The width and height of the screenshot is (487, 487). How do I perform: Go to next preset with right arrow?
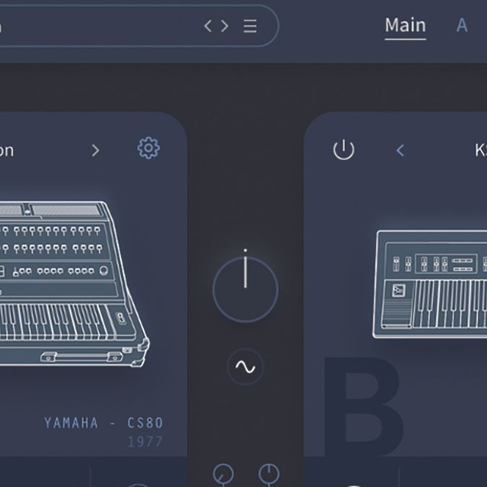pyautogui.click(x=225, y=26)
